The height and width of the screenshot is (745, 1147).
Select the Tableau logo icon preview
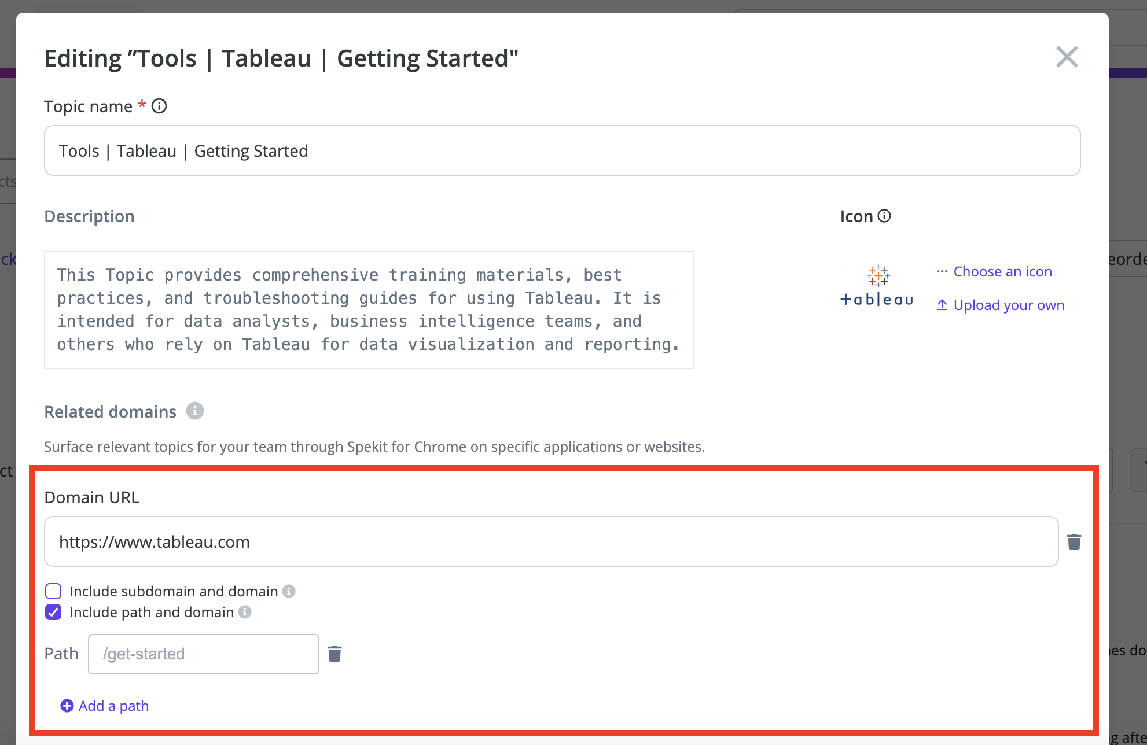[x=877, y=286]
